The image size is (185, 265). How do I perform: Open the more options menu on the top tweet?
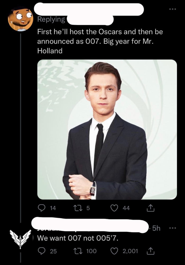(172, 9)
